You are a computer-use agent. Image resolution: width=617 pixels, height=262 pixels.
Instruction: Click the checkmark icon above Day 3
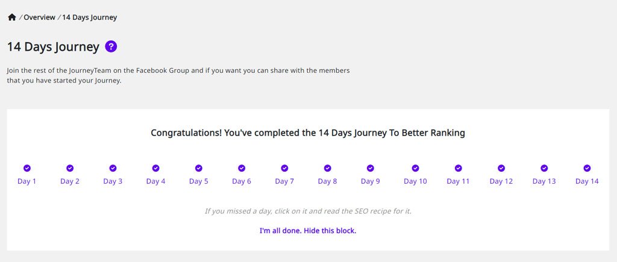113,168
